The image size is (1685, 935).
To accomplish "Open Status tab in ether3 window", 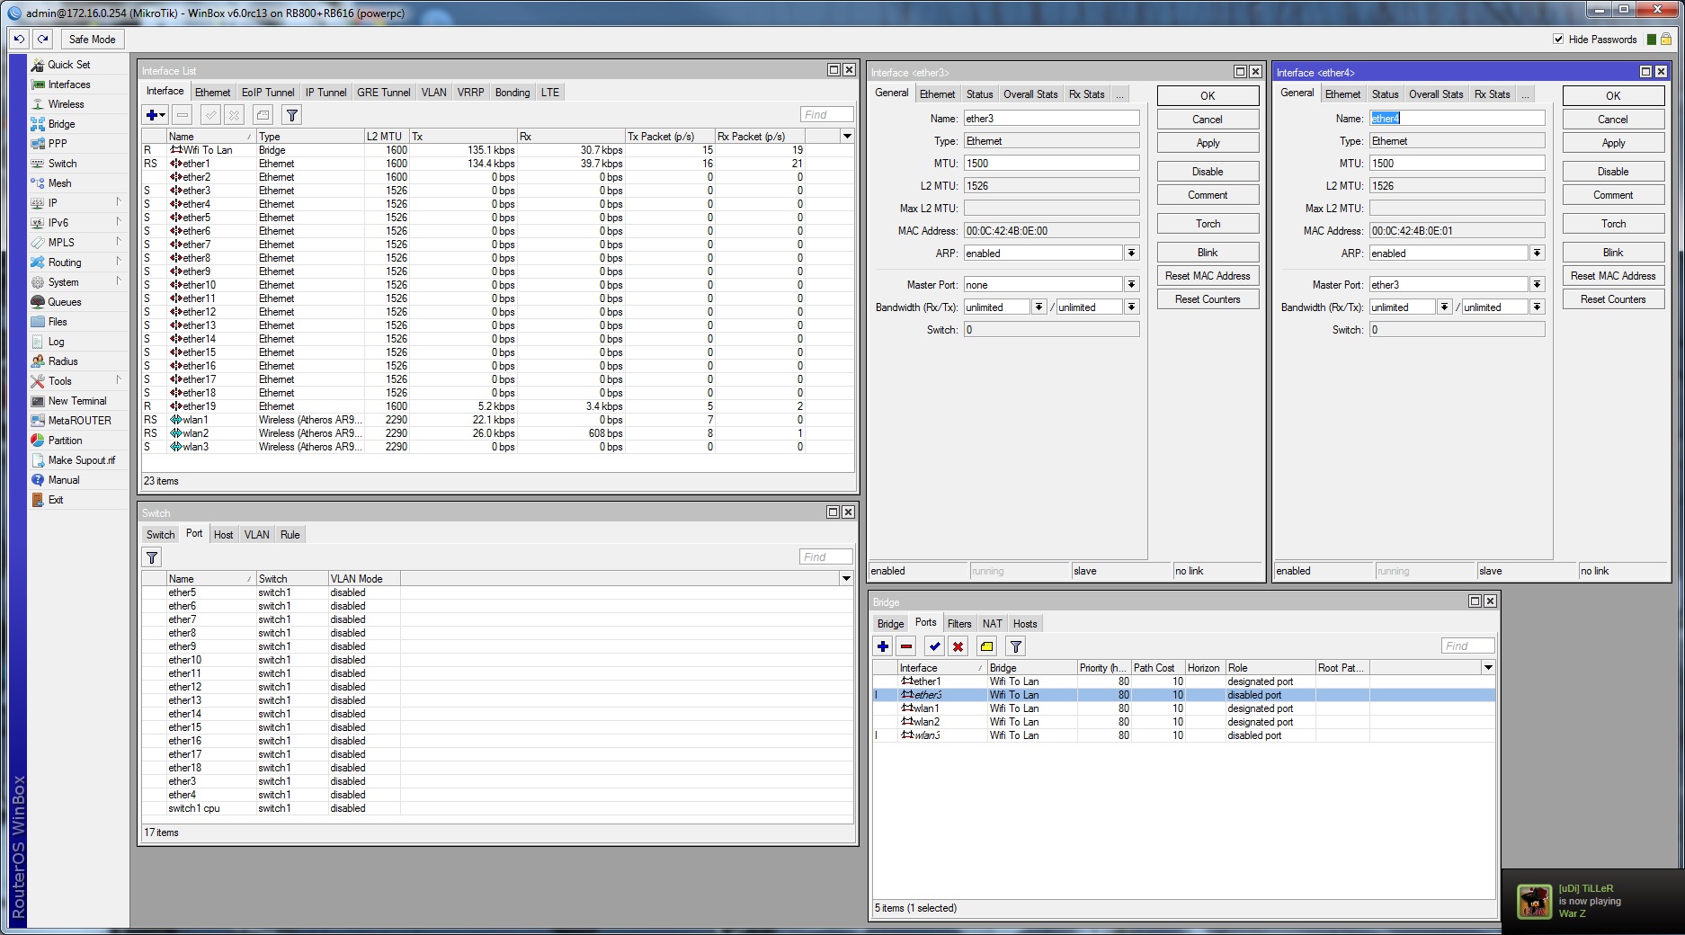I will [x=979, y=94].
